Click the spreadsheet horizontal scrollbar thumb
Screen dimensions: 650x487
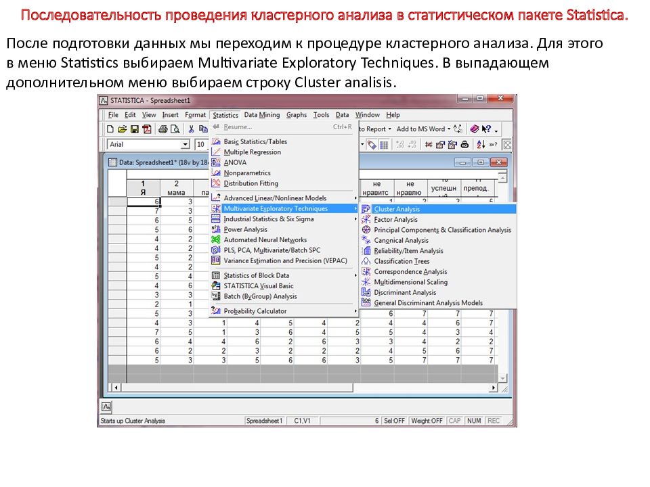pos(237,388)
